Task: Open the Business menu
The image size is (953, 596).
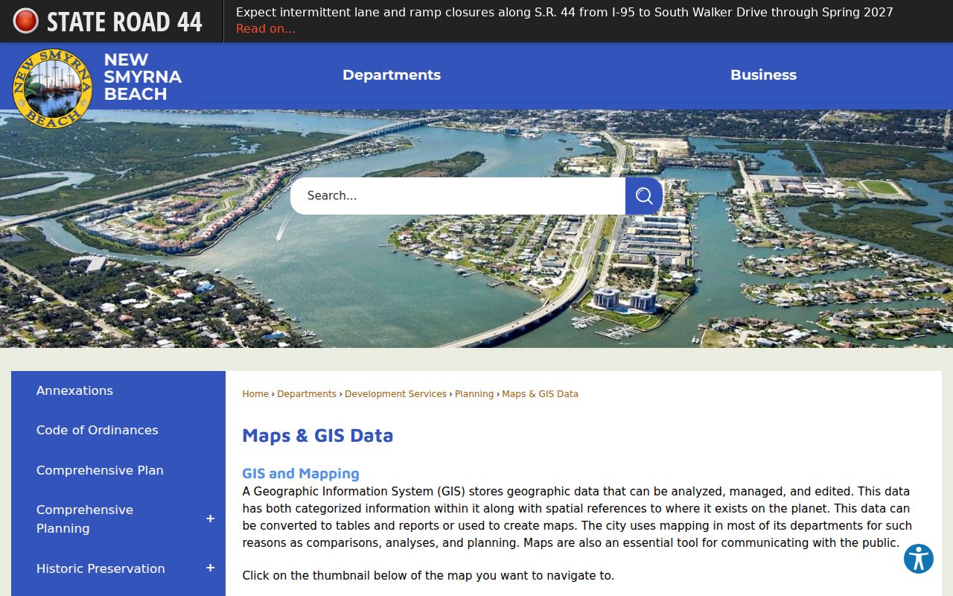Action: tap(763, 75)
